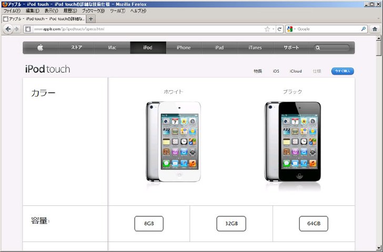This screenshot has width=383, height=252.
Task: Open the ヘルプ(H) menu
Action: click(138, 10)
